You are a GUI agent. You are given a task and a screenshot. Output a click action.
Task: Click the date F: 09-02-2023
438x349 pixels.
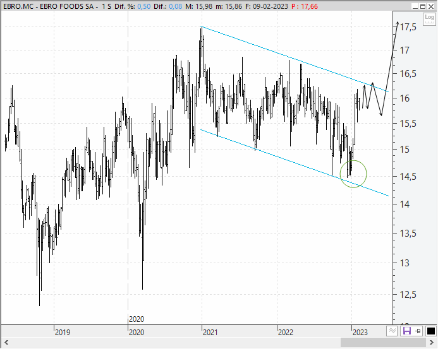pyautogui.click(x=267, y=6)
